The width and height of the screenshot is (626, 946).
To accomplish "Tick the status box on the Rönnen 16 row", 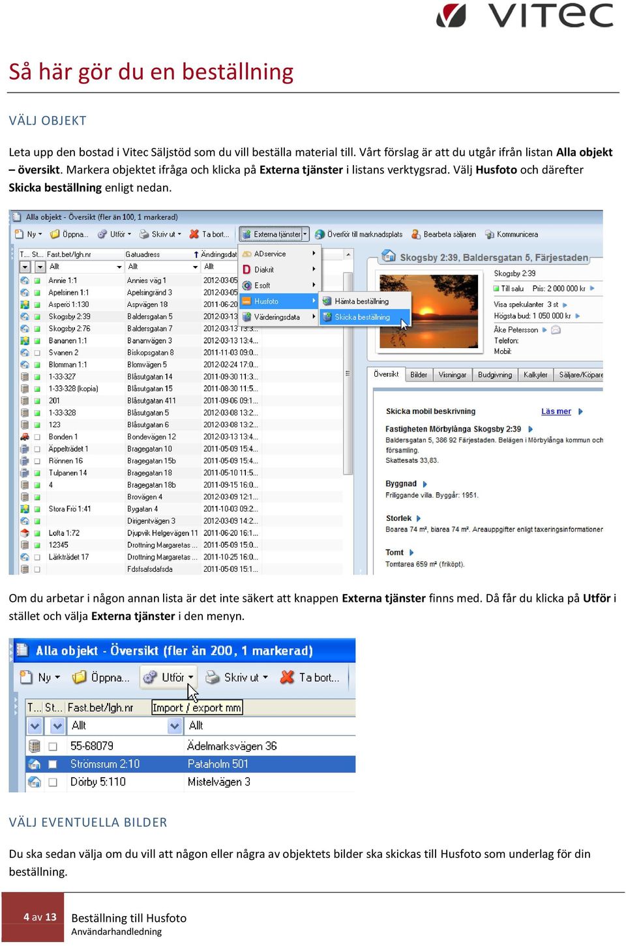I will (x=37, y=461).
